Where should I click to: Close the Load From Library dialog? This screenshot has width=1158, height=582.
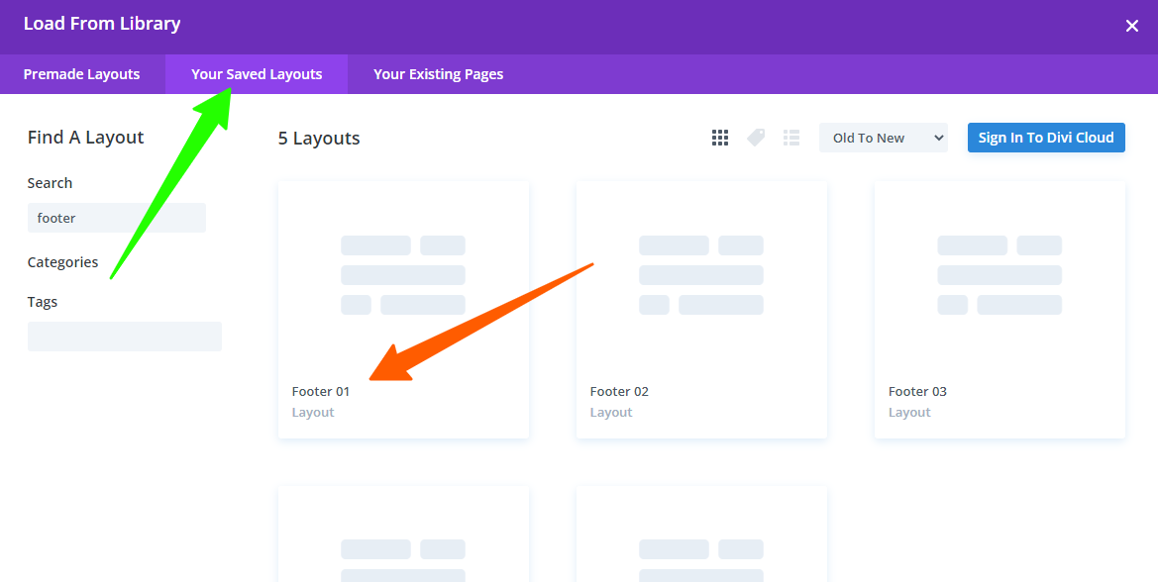point(1131,26)
